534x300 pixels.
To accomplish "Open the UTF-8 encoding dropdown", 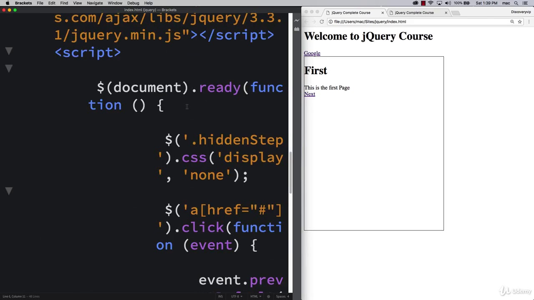I will pyautogui.click(x=237, y=296).
